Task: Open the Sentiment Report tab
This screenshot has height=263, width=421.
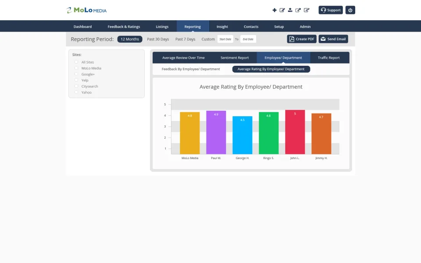Action: pyautogui.click(x=235, y=58)
